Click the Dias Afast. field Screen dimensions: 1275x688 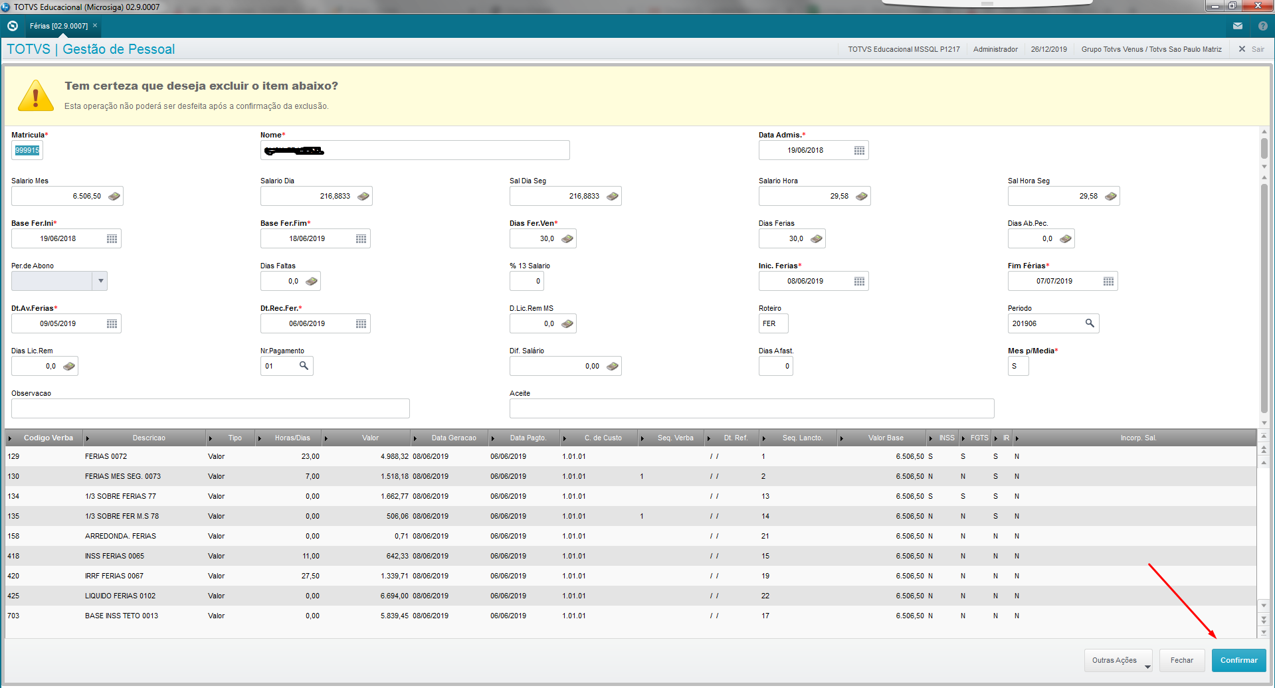(776, 366)
